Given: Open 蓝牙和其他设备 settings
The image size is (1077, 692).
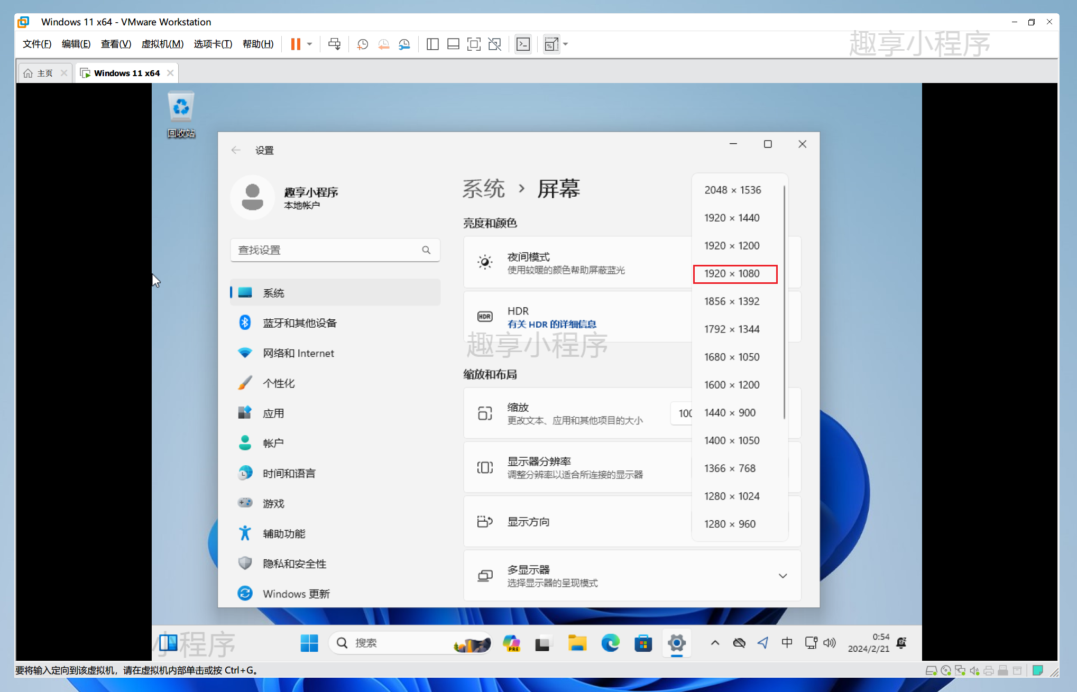Looking at the screenshot, I should (301, 323).
